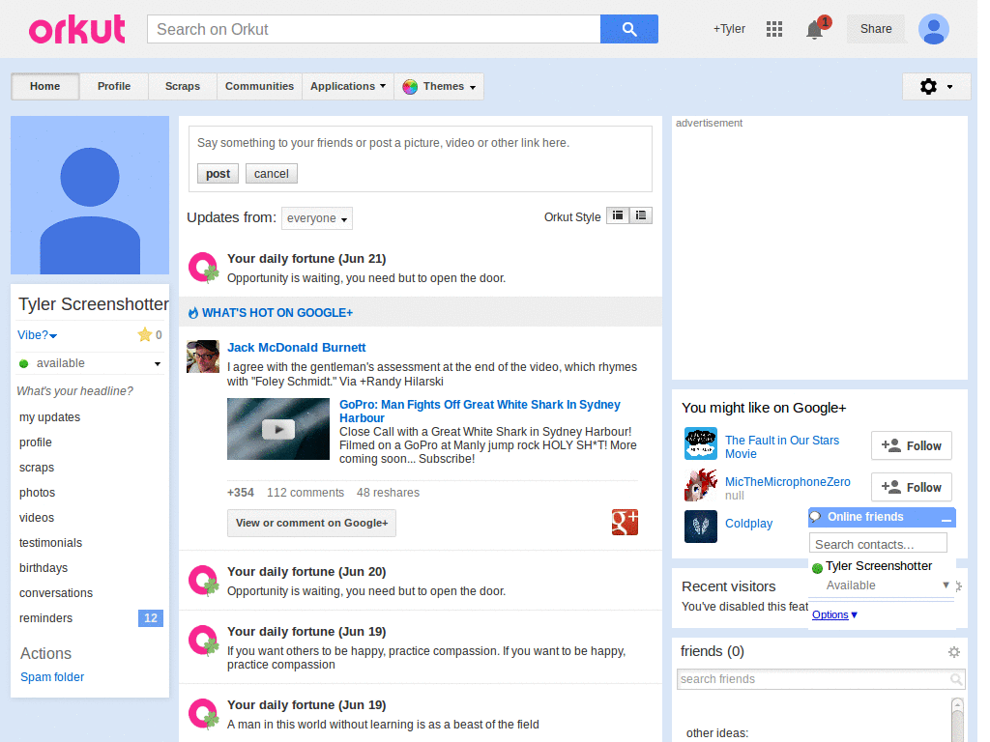Follow MicTheMicrophoneZero

tap(911, 488)
